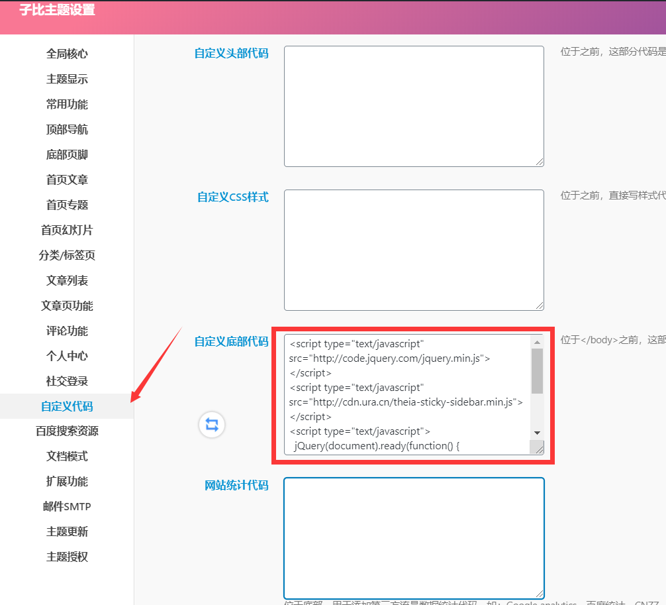This screenshot has width=666, height=605.
Task: Open 文章页功能 settings
Action: tap(67, 305)
